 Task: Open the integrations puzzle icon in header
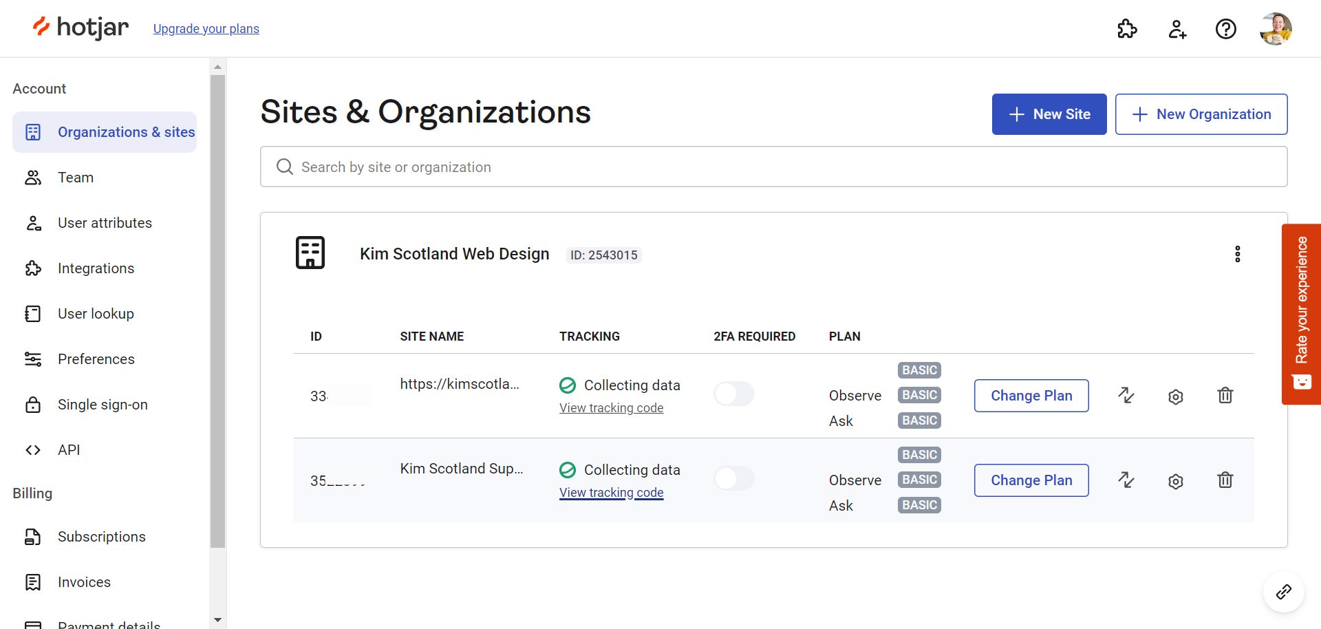click(x=1127, y=29)
